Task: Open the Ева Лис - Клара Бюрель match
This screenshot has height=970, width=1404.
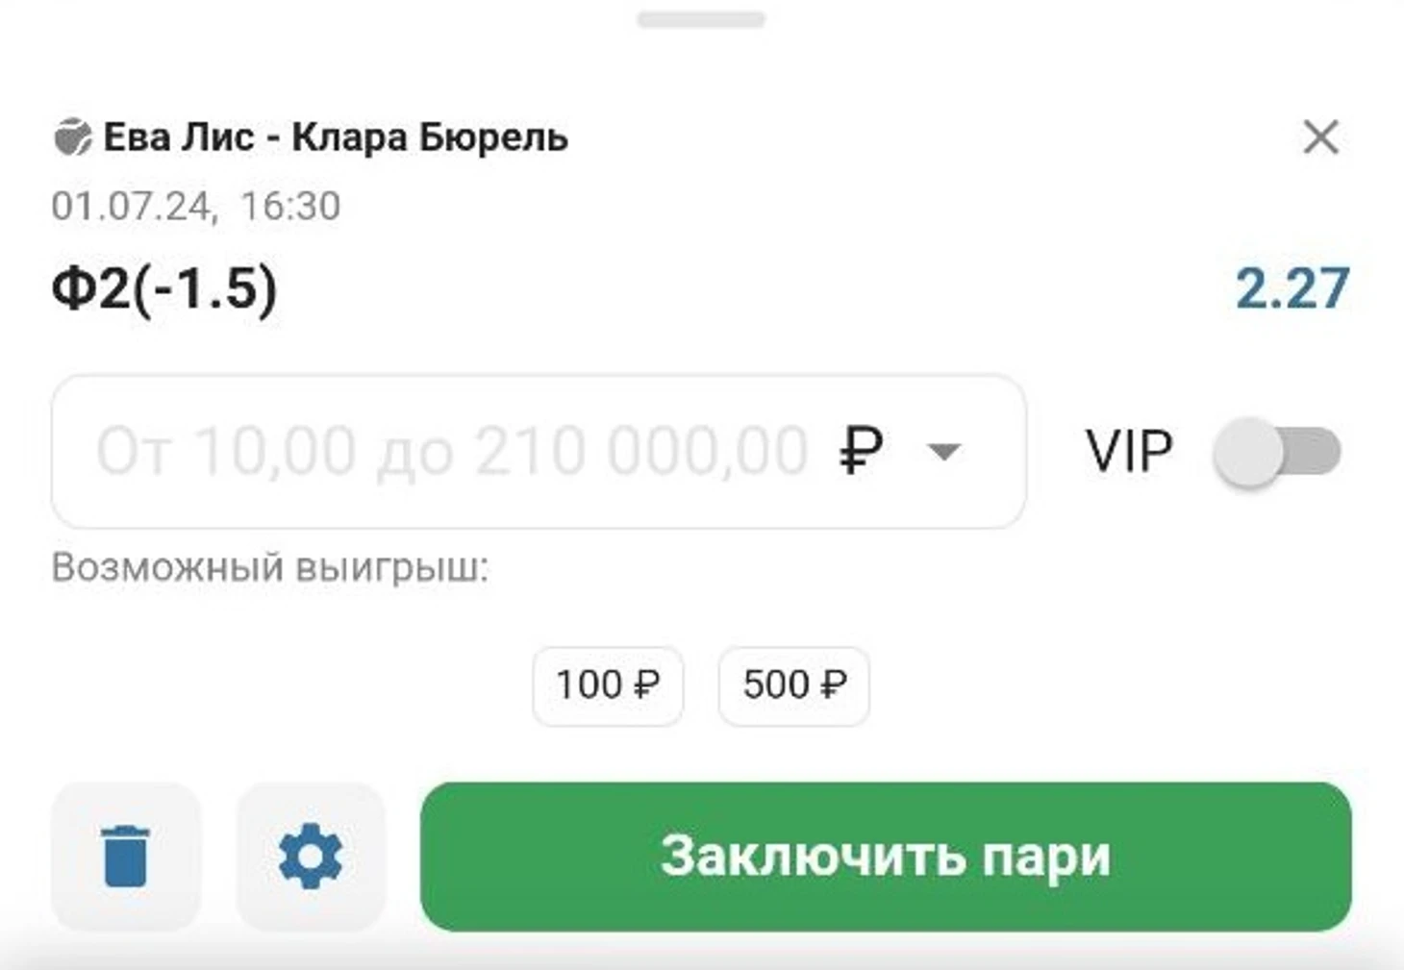Action: (336, 137)
